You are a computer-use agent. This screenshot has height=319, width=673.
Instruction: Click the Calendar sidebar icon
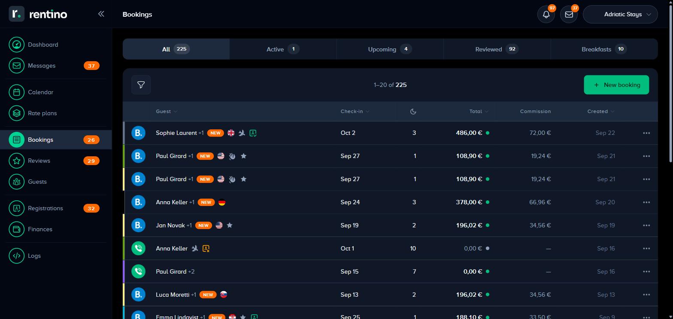point(17,92)
